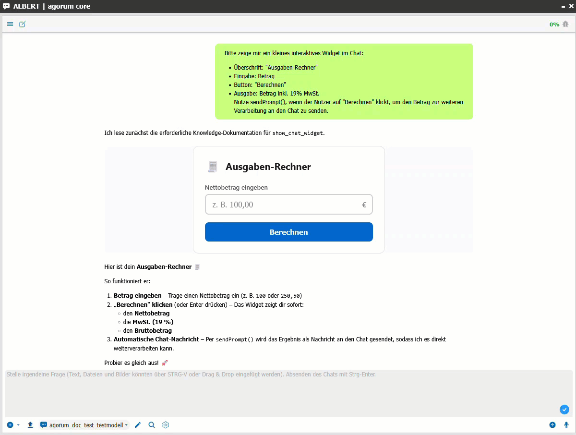Activate the microphone voice input
Viewport: 576px width, 435px height.
[x=566, y=425]
